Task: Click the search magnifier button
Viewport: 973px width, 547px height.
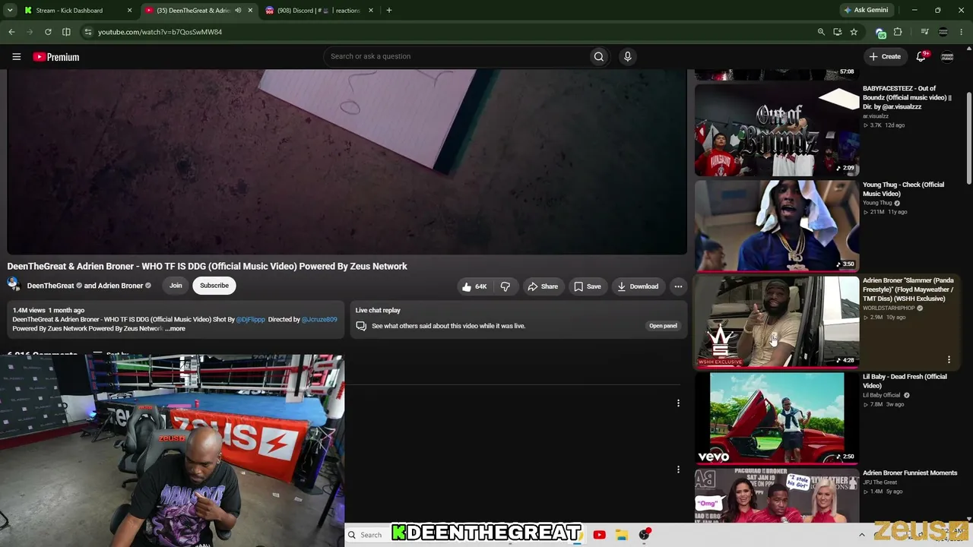Action: (x=599, y=56)
